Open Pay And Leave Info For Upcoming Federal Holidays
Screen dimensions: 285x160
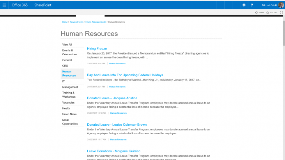click(x=125, y=75)
